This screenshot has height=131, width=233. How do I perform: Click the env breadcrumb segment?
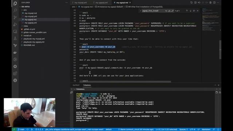(74, 7)
